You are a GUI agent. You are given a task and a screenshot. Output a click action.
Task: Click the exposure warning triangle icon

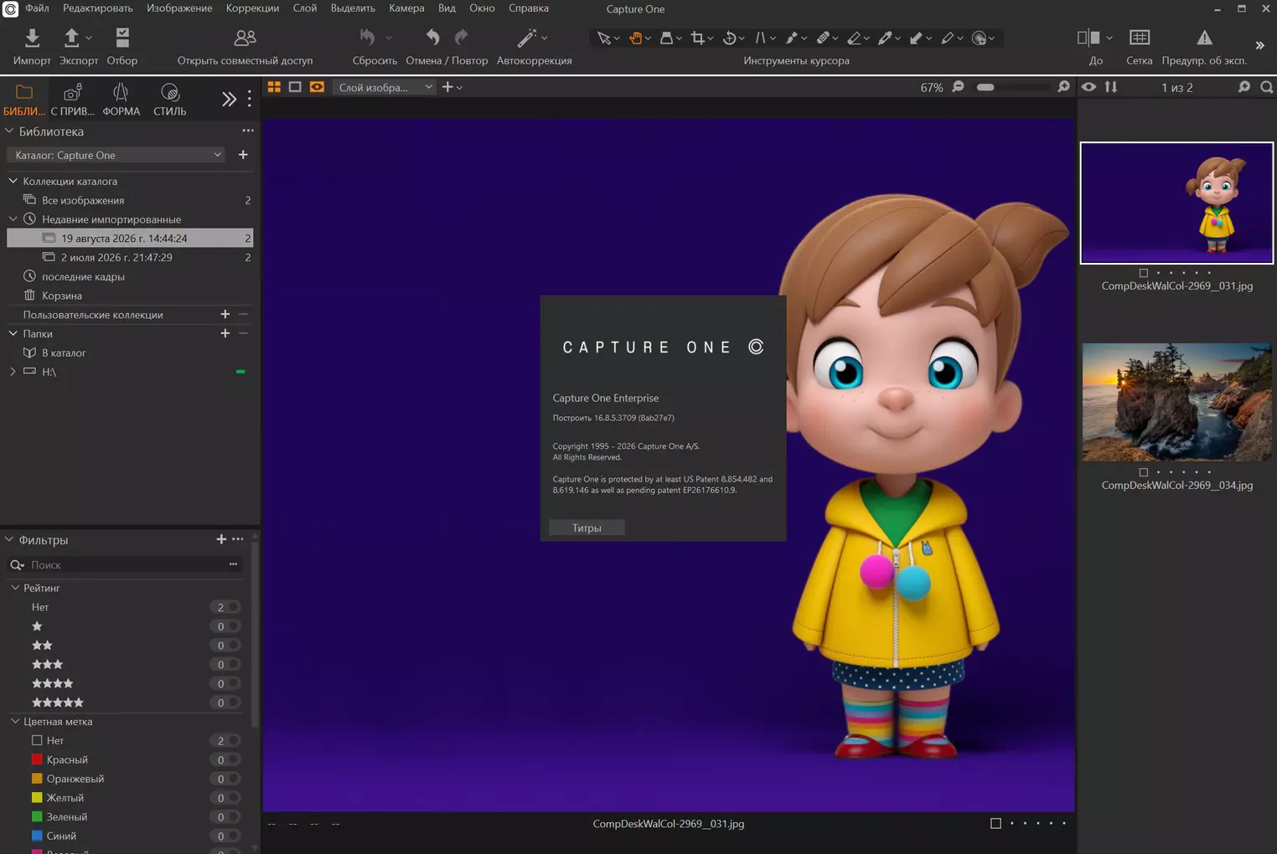1204,38
